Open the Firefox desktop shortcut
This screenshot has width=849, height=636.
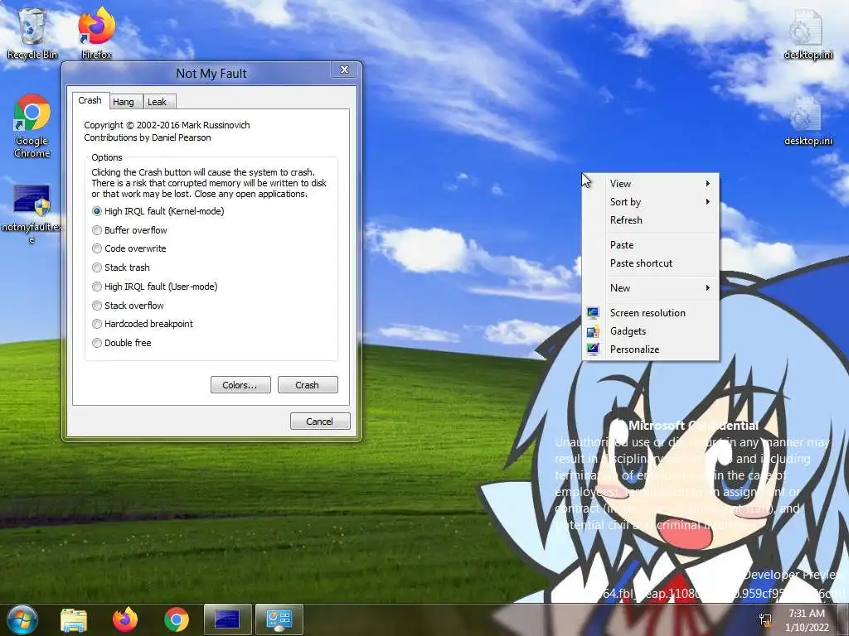click(96, 32)
